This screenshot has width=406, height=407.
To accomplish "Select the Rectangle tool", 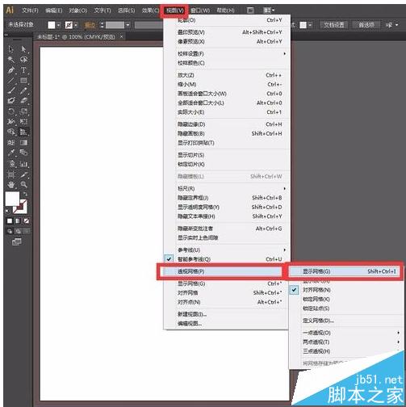I will click(23, 80).
